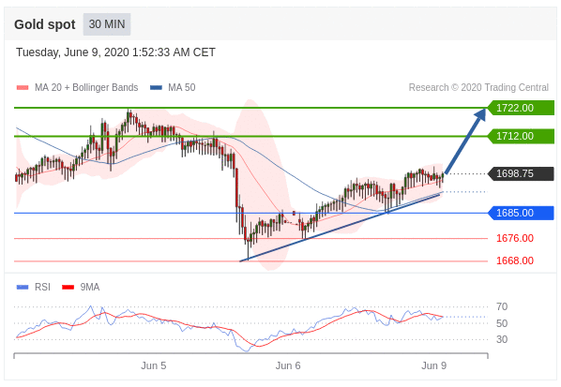The width and height of the screenshot is (561, 387).
Task: Click the RSI 70 level label
Action: [502, 306]
